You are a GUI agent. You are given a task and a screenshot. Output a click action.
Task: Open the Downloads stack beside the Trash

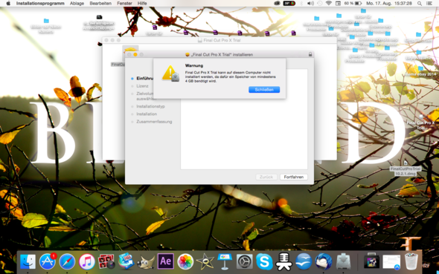click(x=391, y=262)
